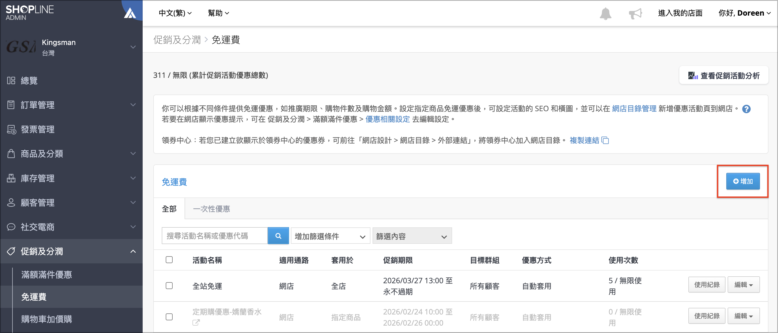Screen dimensions: 778x333
Task: Open the 網店目錄管理 link
Action: tap(634, 109)
